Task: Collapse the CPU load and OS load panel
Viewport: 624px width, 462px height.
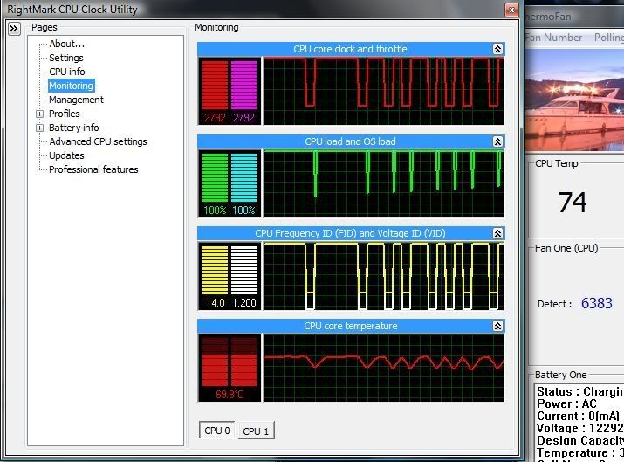Action: pyautogui.click(x=497, y=141)
